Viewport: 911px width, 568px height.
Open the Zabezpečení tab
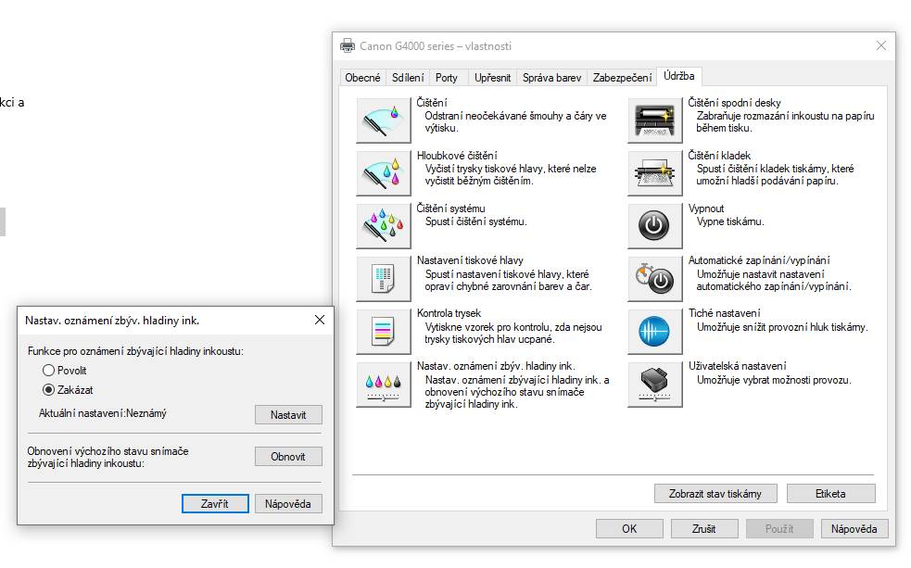pyautogui.click(x=622, y=78)
